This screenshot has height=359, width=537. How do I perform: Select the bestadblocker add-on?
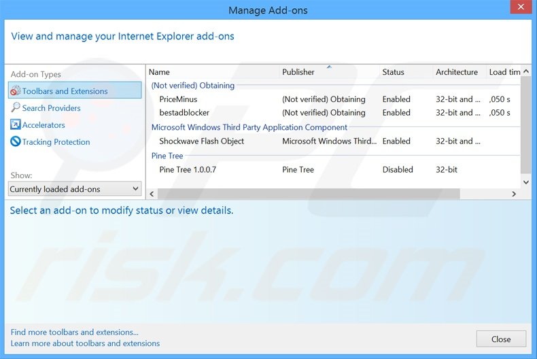tap(334, 112)
